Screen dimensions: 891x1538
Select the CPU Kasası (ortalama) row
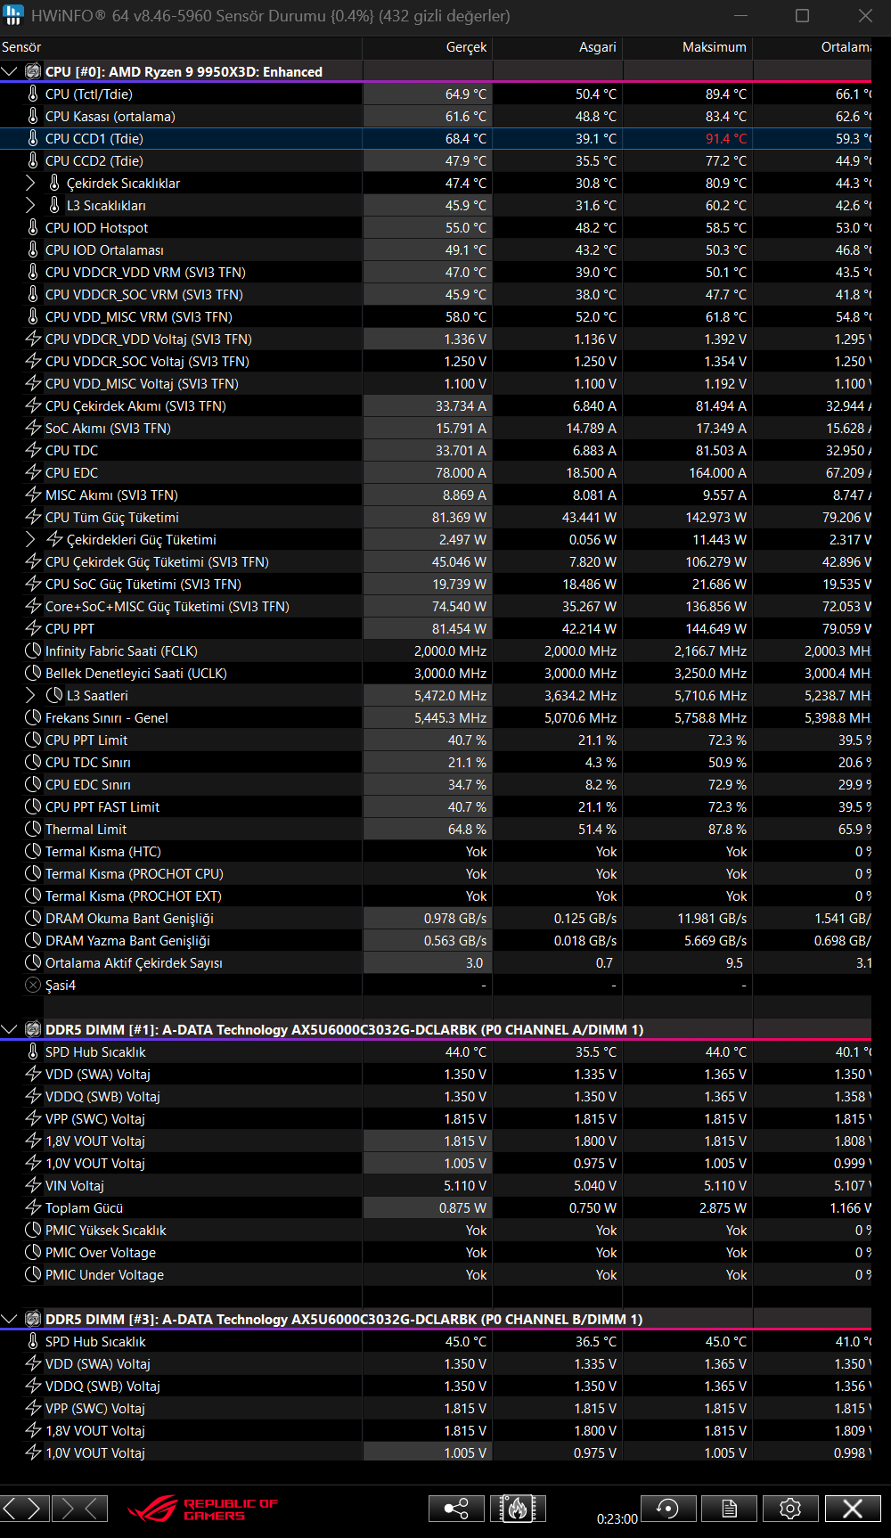coord(437,116)
